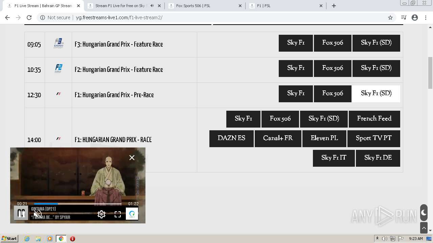The width and height of the screenshot is (433, 243).
Task: Open Fox 506 stream for F3 Feature Race
Action: pos(333,43)
